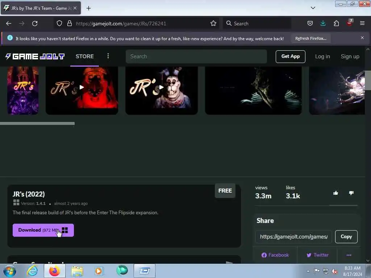This screenshot has width=371, height=278.
Task: Copy the share link
Action: (x=346, y=237)
